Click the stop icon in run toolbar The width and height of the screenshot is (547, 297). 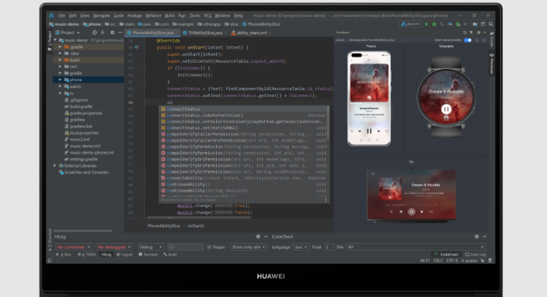[x=465, y=24]
